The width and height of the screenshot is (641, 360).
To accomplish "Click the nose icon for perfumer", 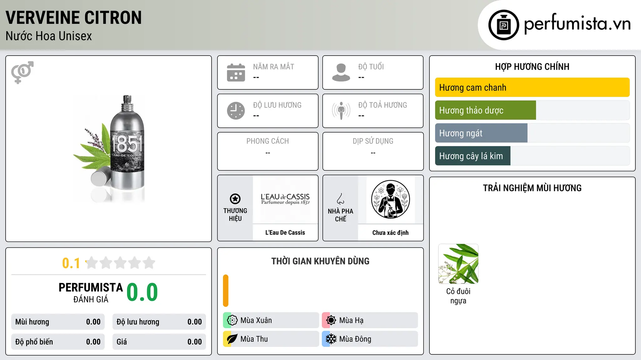I will [341, 199].
